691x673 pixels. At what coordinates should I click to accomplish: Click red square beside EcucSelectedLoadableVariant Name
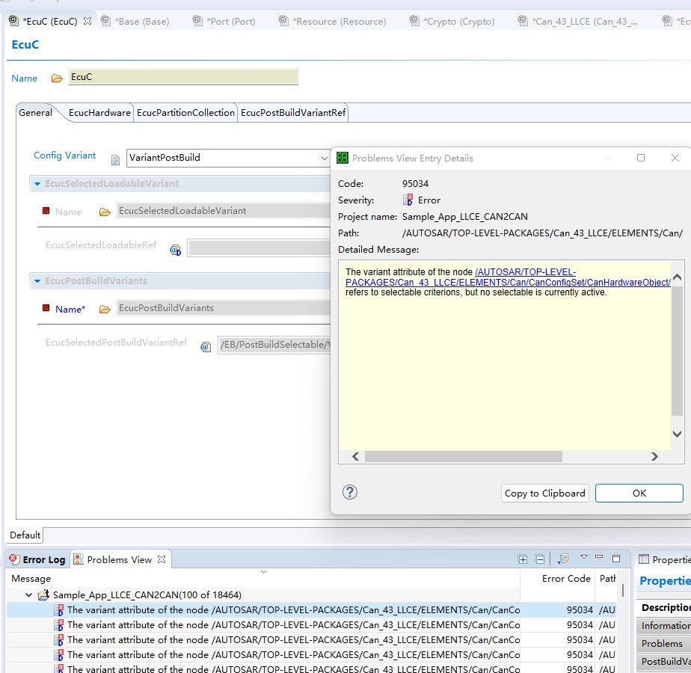click(46, 210)
